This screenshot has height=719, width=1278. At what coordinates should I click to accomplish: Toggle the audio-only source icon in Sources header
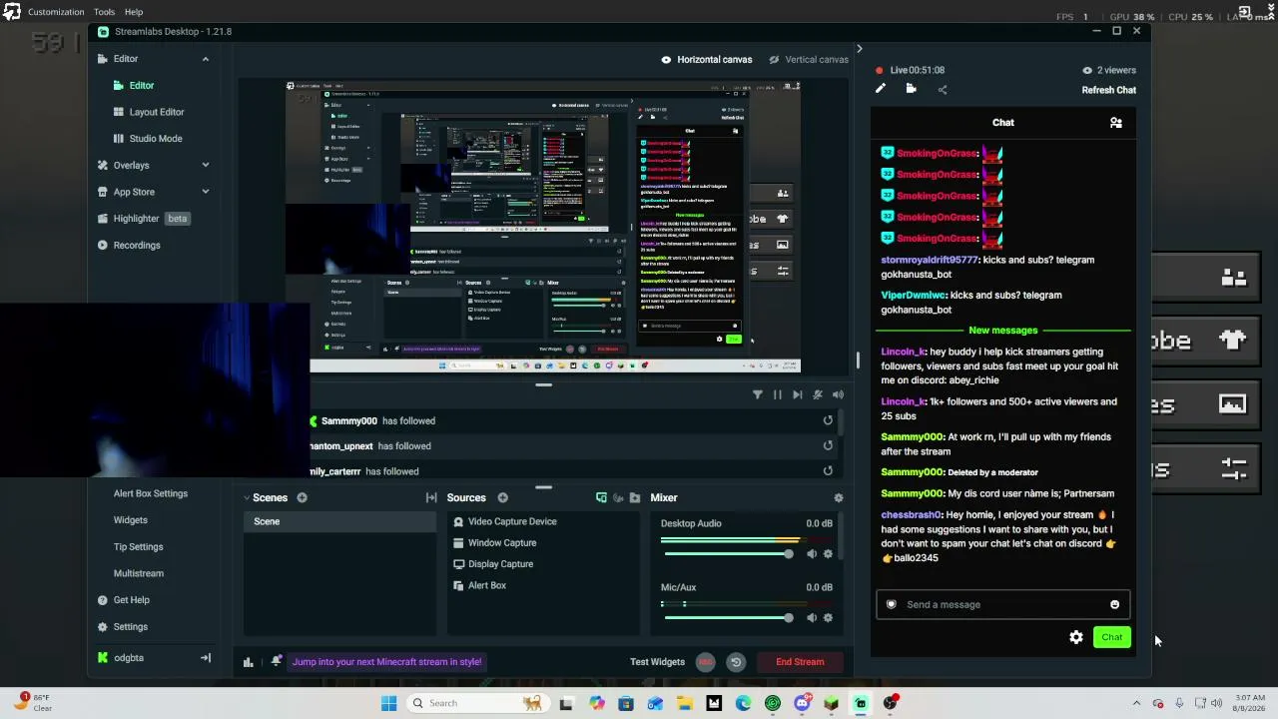pyautogui.click(x=618, y=497)
